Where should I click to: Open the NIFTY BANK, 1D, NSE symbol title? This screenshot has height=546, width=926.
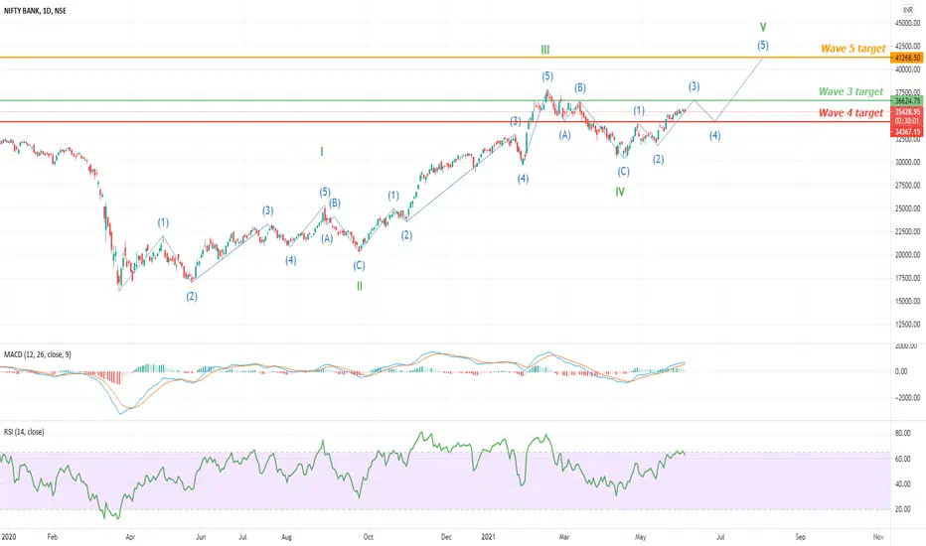36,11
